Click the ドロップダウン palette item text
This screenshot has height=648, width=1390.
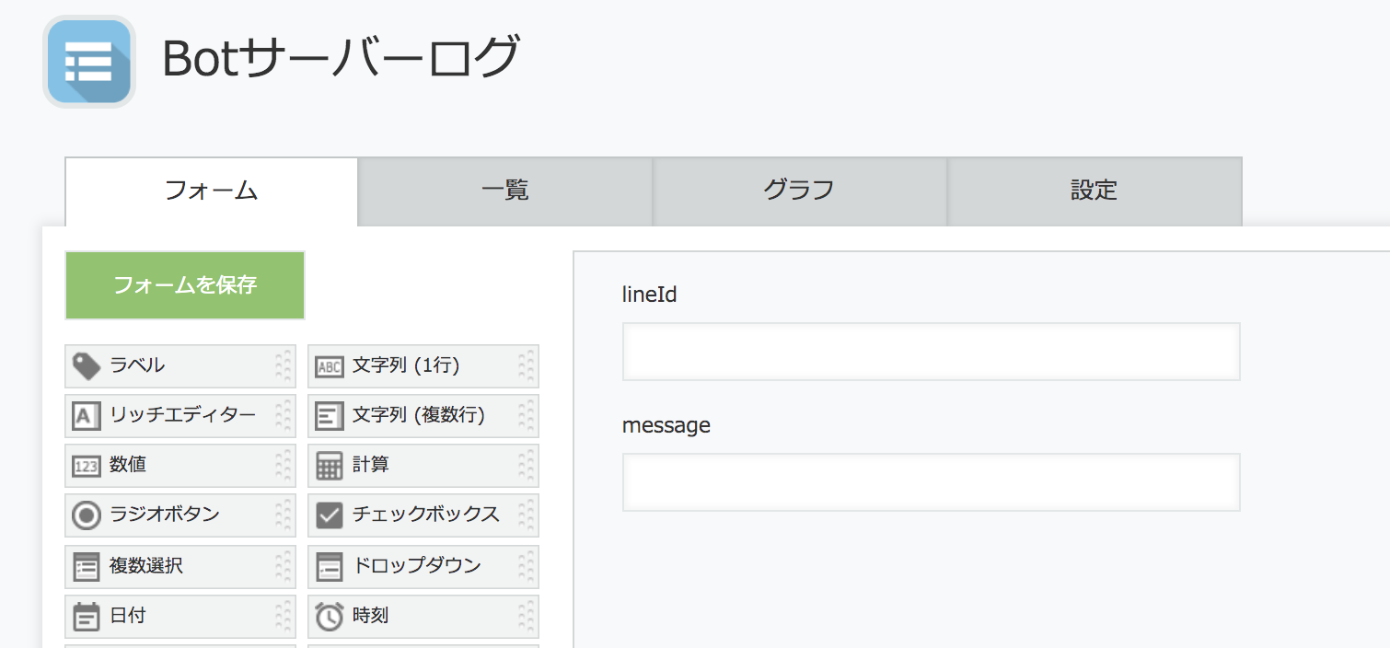(417, 565)
